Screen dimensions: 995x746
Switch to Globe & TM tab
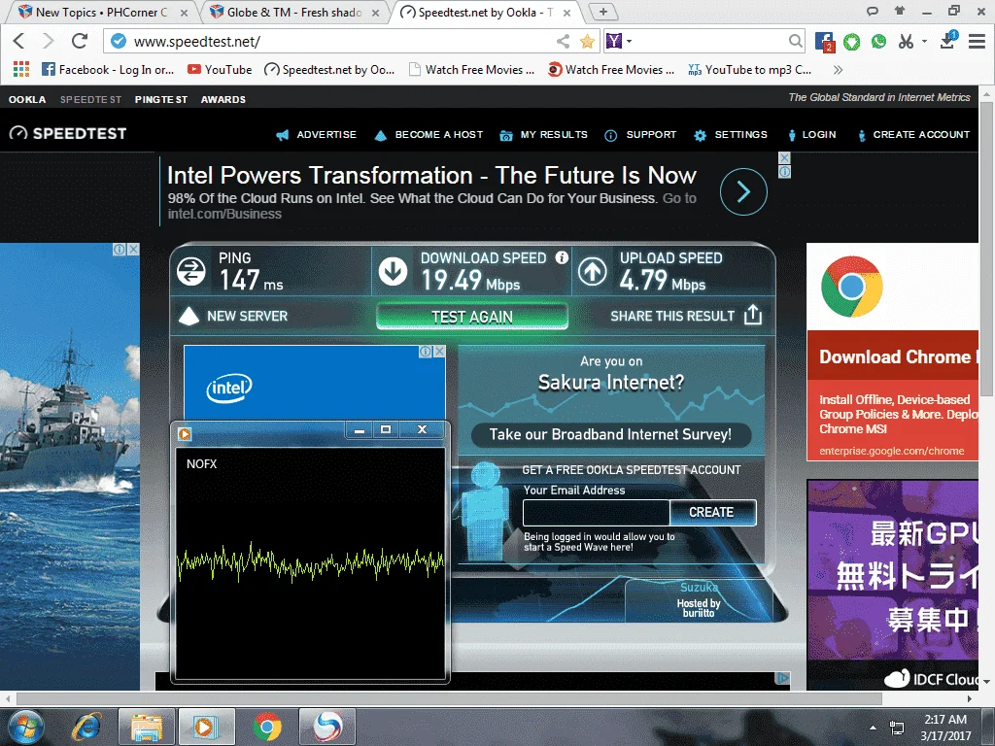point(293,12)
